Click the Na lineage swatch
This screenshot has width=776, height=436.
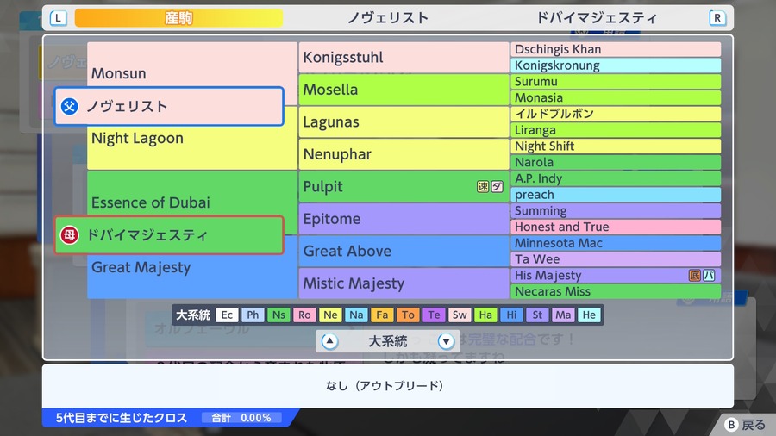coord(356,315)
